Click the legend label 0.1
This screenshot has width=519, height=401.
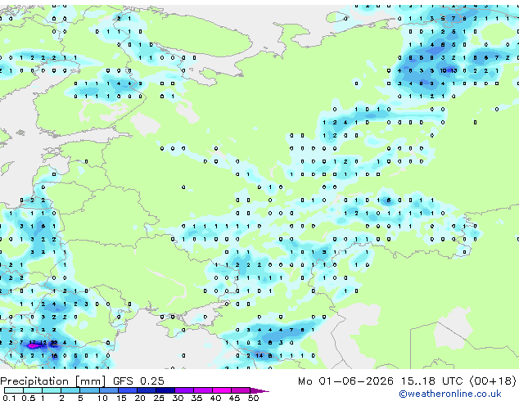tap(9, 398)
